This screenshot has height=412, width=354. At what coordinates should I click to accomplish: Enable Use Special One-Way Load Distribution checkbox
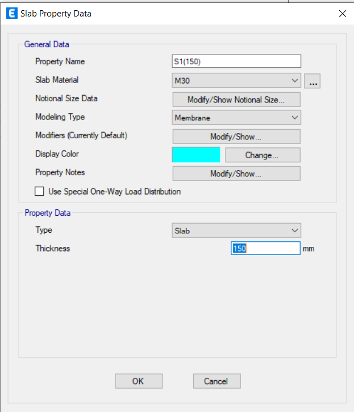coord(39,191)
